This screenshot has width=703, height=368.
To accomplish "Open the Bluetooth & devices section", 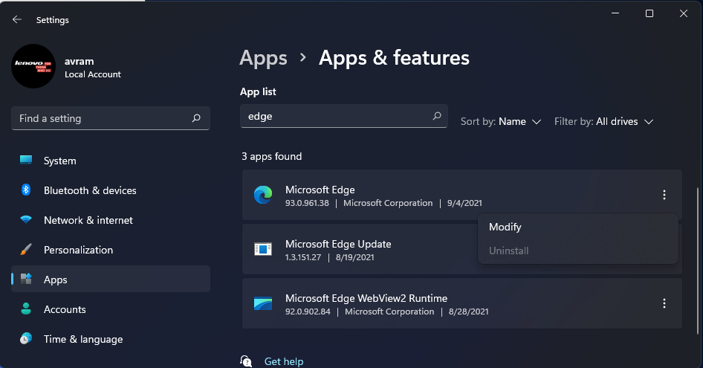I will (x=89, y=190).
